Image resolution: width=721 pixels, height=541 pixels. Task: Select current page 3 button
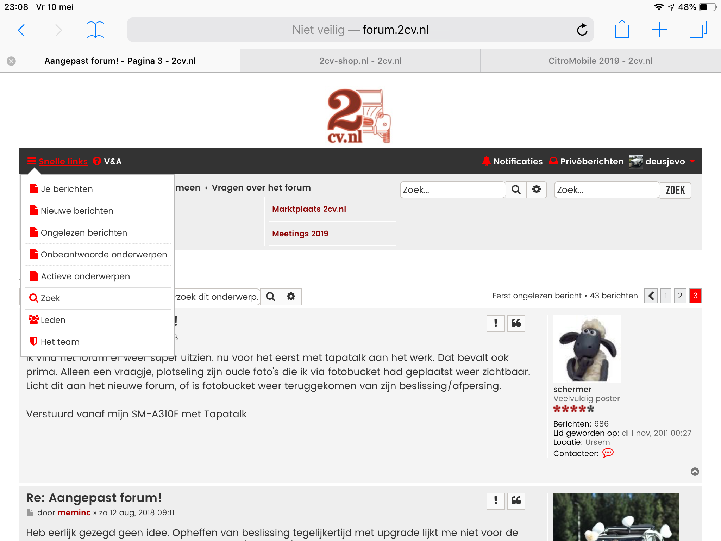tap(695, 296)
